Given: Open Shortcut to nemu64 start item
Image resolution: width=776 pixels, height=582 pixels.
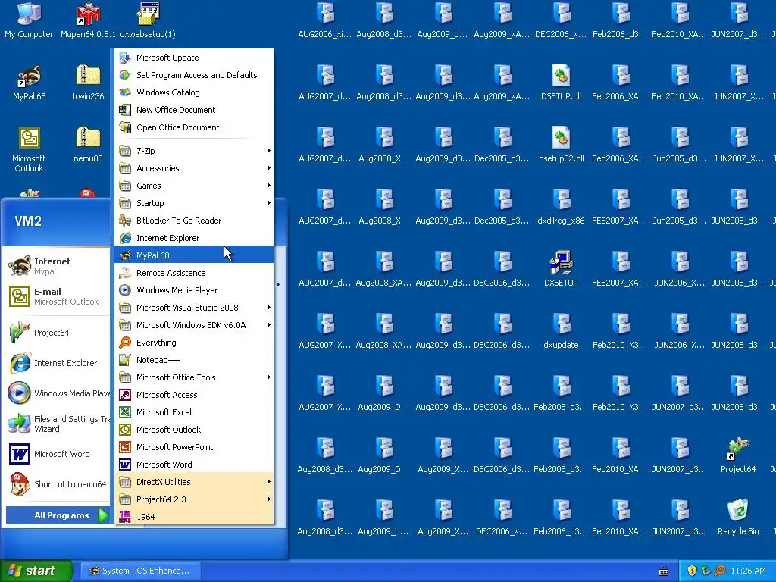Looking at the screenshot, I should [56, 484].
